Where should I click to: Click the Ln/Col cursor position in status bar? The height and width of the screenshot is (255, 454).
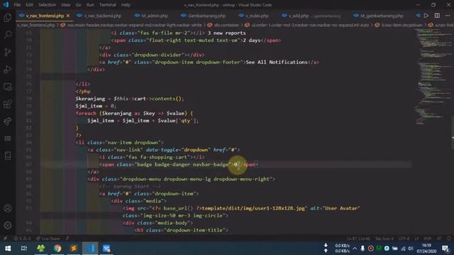coord(358,239)
